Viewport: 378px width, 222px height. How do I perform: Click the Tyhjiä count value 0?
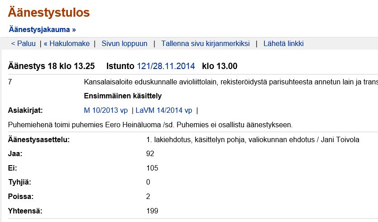148,182
